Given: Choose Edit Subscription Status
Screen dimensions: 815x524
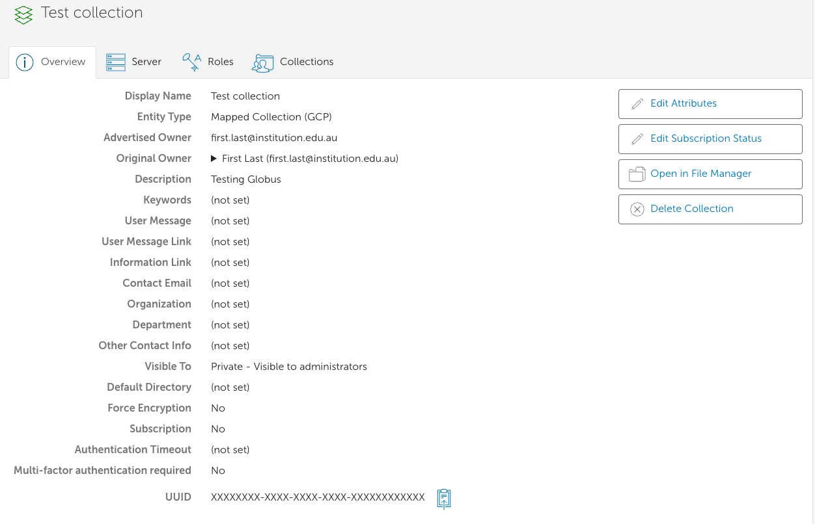Looking at the screenshot, I should coord(710,139).
